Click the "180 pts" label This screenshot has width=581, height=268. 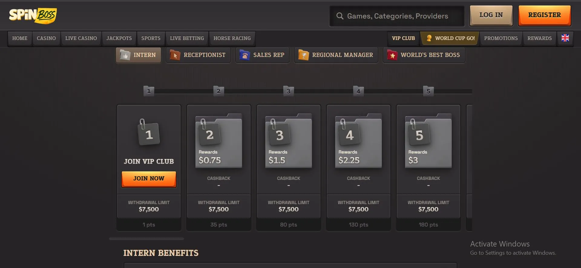[x=428, y=225]
